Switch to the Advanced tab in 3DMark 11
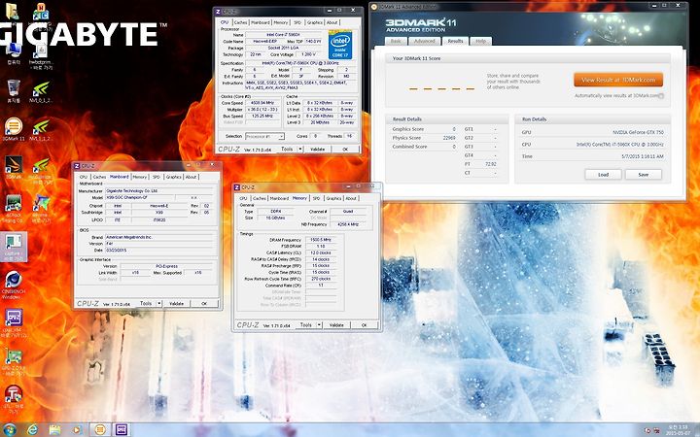700x437 pixels. point(424,41)
